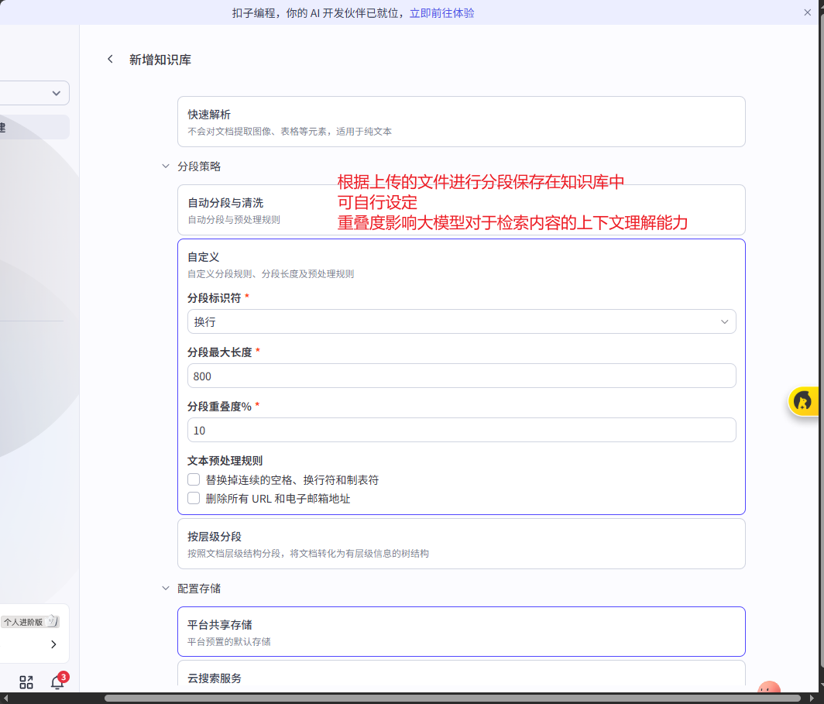Enable 删除所有 URL 和电子邮箱地址 checkbox
The width and height of the screenshot is (824, 704).
tap(194, 498)
